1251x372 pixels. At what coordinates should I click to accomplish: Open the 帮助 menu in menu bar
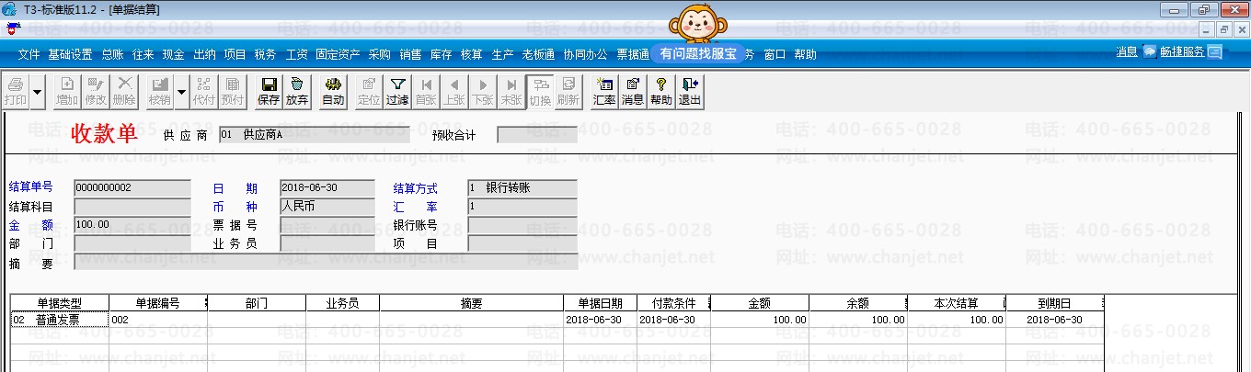point(805,54)
